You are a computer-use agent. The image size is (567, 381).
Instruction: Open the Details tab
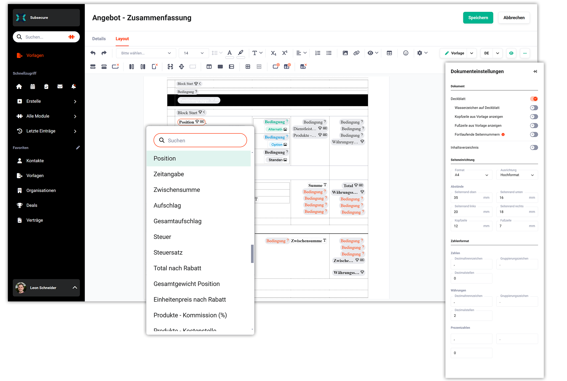tap(99, 39)
